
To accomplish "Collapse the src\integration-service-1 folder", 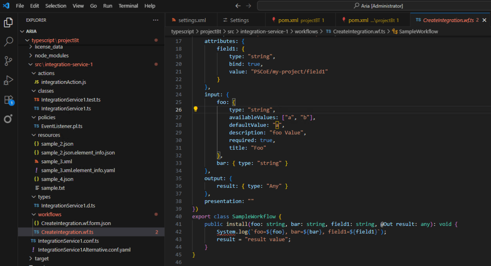I will [x=31, y=65].
